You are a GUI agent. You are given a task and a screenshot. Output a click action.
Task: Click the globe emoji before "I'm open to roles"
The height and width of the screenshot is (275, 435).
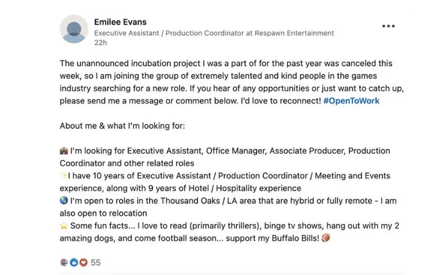(64, 201)
